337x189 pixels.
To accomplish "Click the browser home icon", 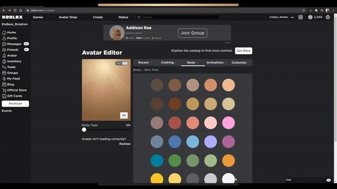I will [x=21, y=10].
